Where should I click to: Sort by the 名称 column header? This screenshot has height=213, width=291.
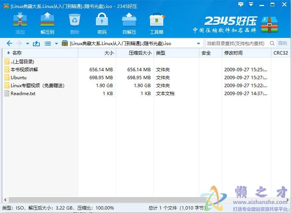tap(40, 53)
